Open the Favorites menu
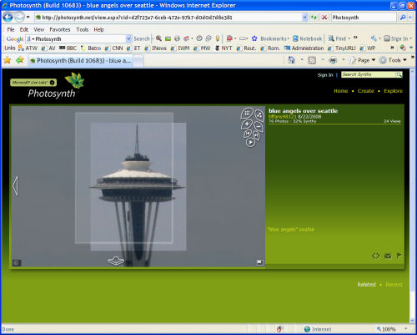 tap(60, 29)
